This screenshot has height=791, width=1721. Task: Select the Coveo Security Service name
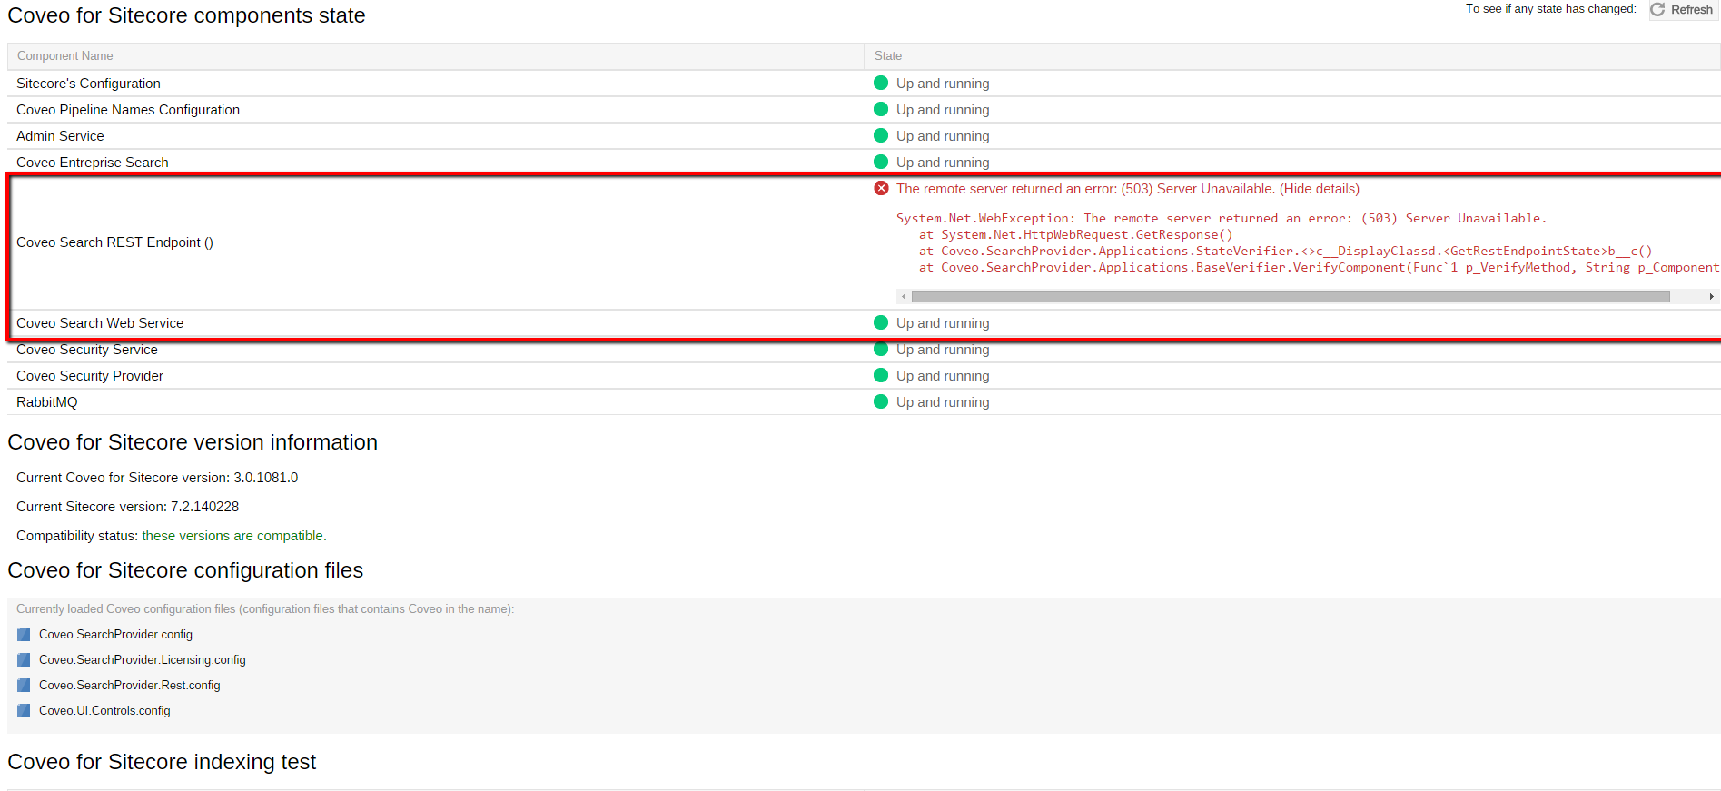(x=87, y=350)
